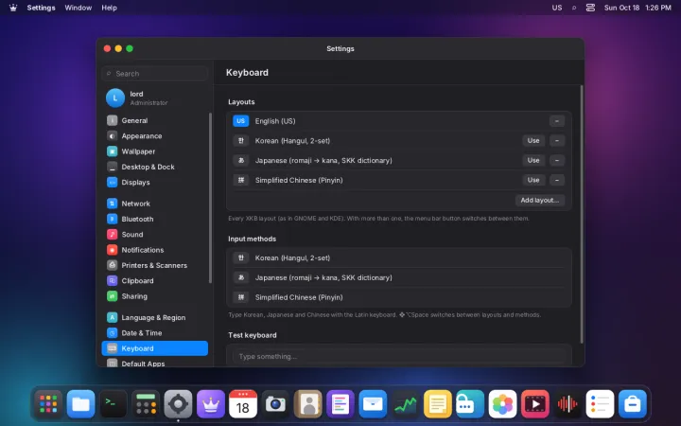
Task: Open launcher grid in dock
Action: point(48,404)
